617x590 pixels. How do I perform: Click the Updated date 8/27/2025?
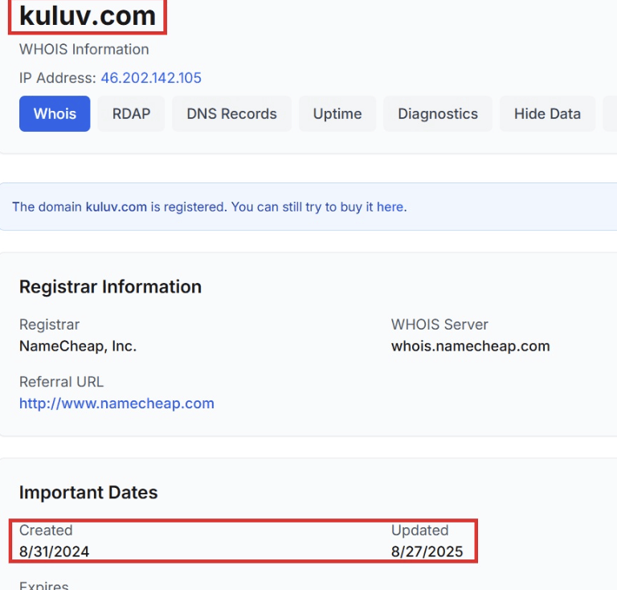(x=427, y=551)
